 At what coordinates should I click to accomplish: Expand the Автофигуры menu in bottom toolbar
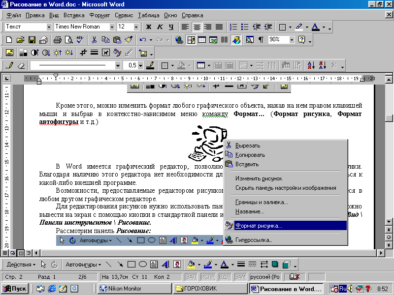coord(83,265)
